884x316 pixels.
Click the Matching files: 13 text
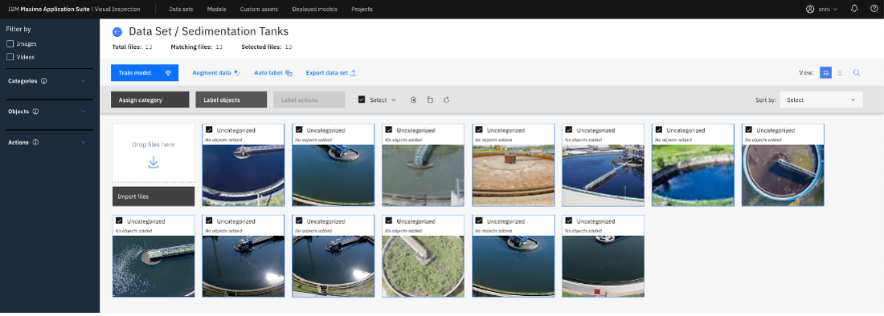(196, 47)
